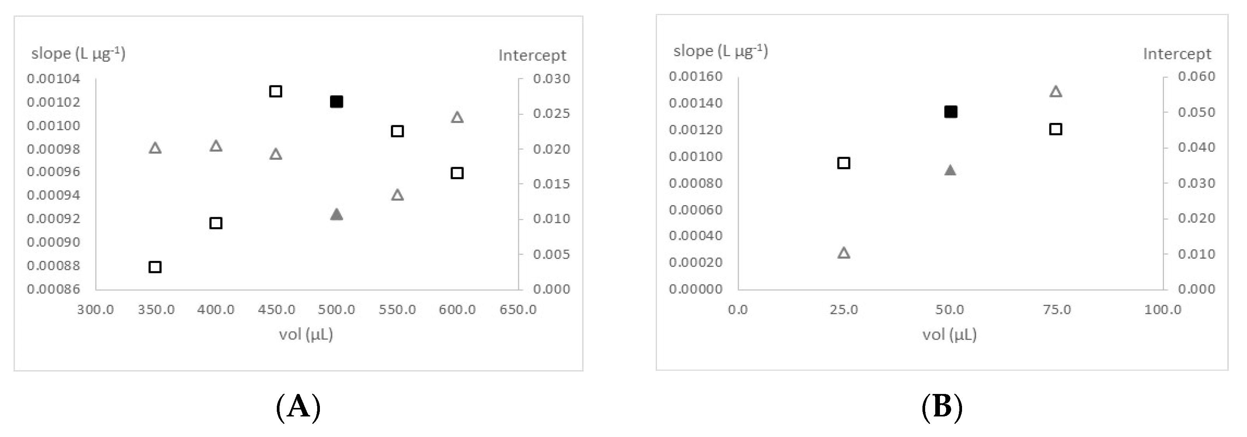Pick the open square at 25.0 in chart B

844,163
